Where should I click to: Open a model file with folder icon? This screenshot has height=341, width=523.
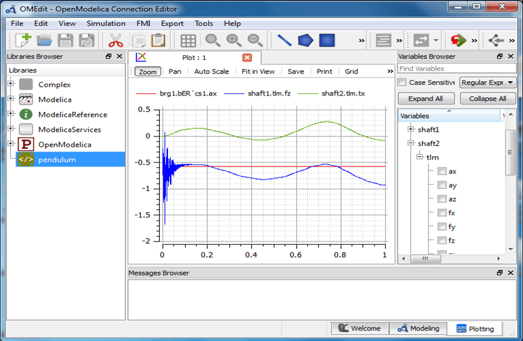(44, 40)
